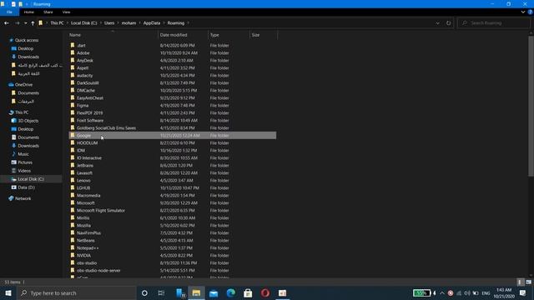The height and width of the screenshot is (300, 534).
Task: Open the View ribbon tab
Action: pos(66,12)
